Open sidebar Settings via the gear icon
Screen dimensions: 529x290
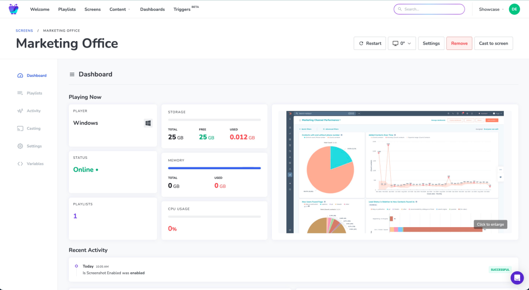tap(21, 145)
